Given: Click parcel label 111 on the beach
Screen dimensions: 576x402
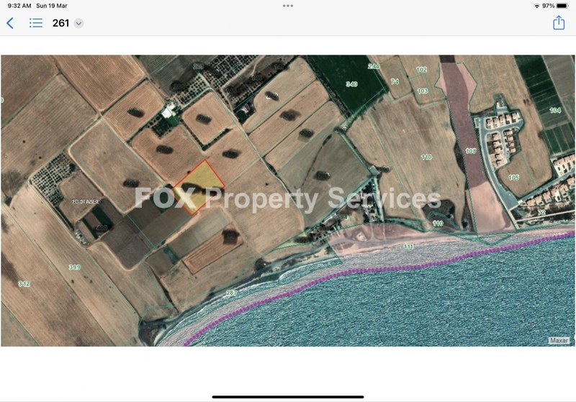Looking at the screenshot, I should [408, 247].
